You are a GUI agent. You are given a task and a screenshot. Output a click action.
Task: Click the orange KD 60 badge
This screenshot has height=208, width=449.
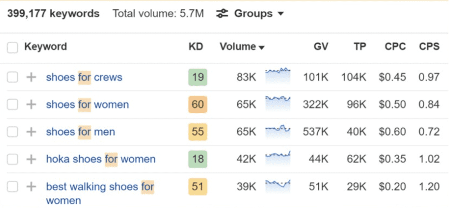[197, 105]
